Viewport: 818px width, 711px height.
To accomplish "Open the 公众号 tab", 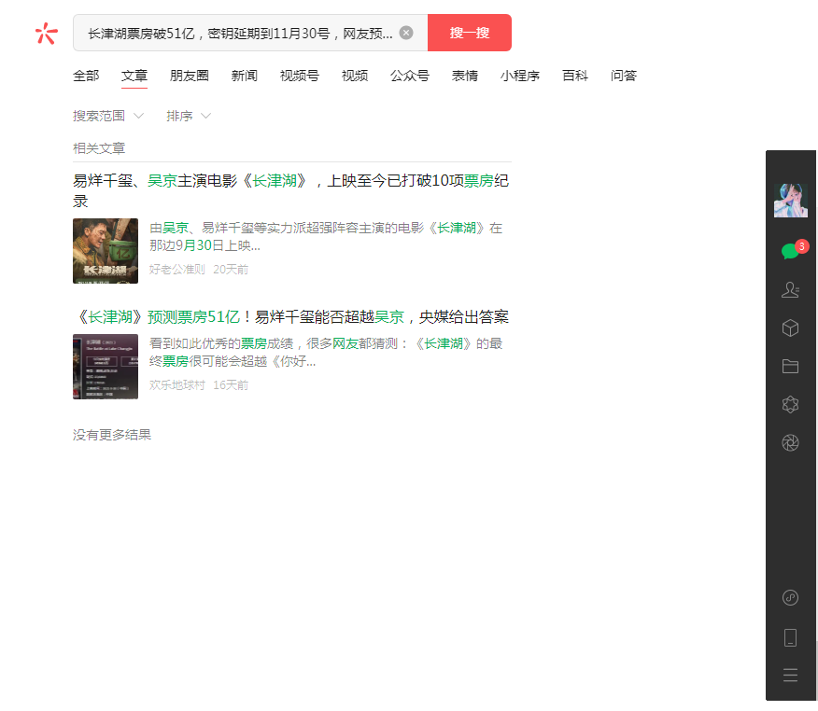I will click(x=410, y=76).
